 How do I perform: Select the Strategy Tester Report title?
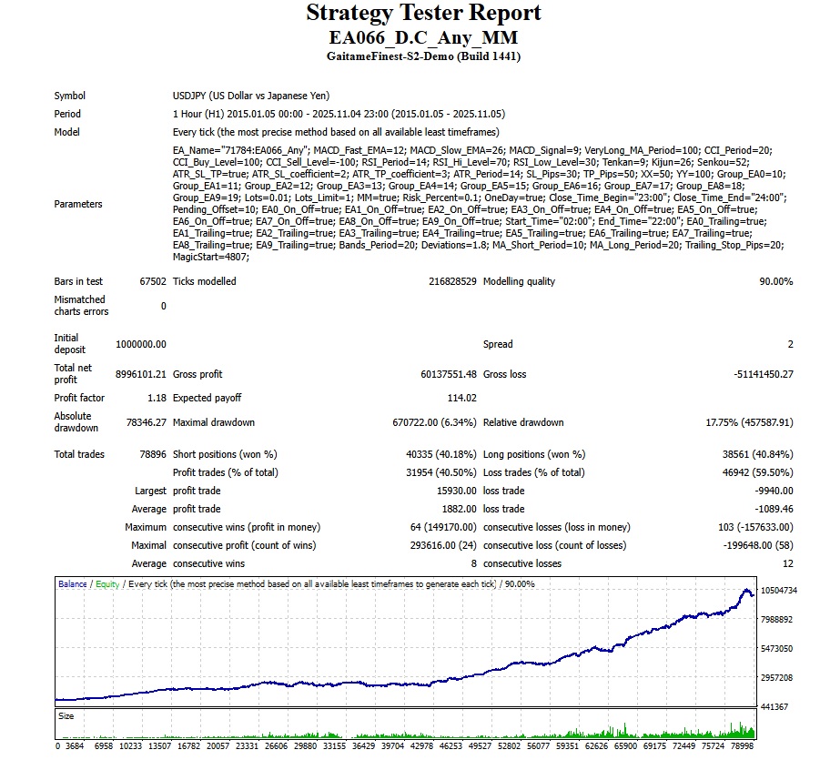[423, 13]
